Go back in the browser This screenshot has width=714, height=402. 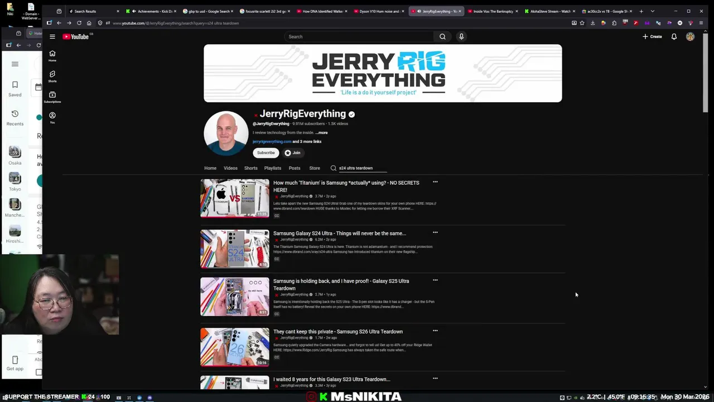point(59,23)
